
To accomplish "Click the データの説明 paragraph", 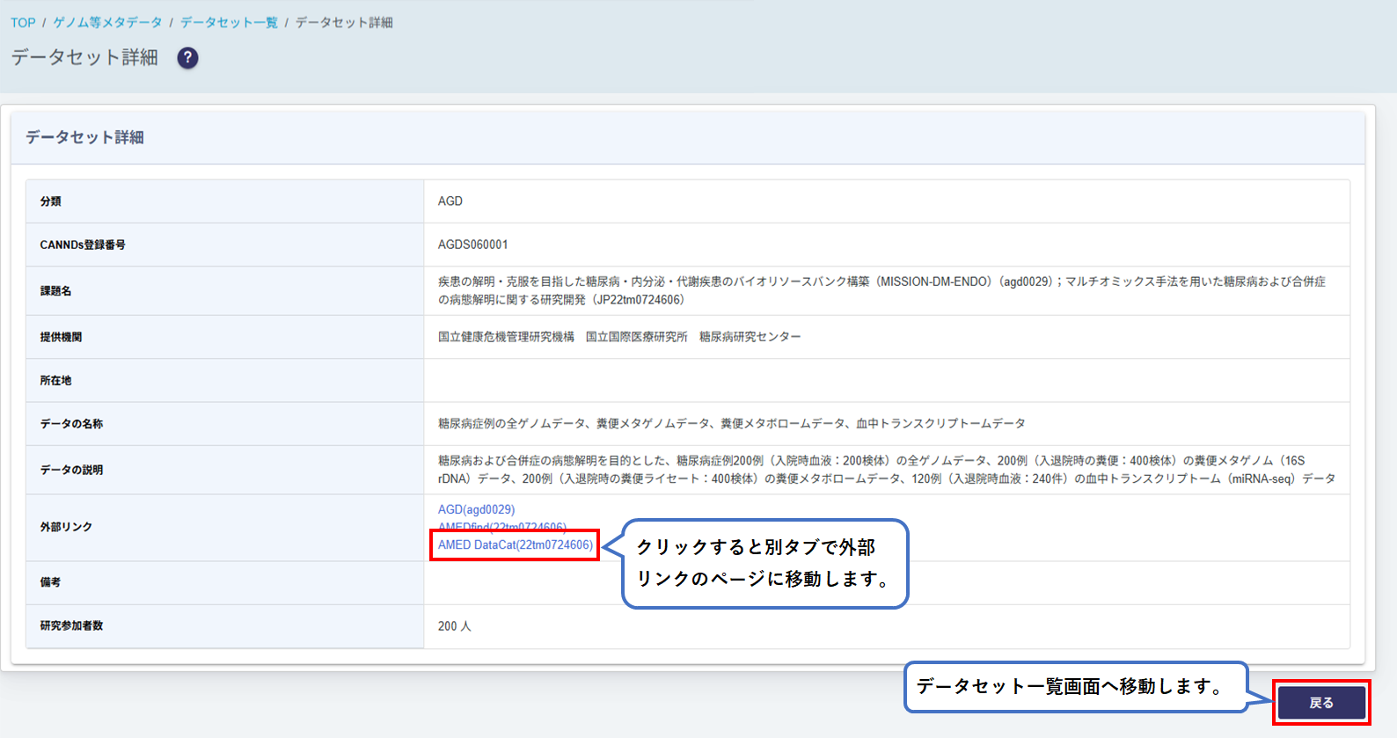I will pos(885,470).
